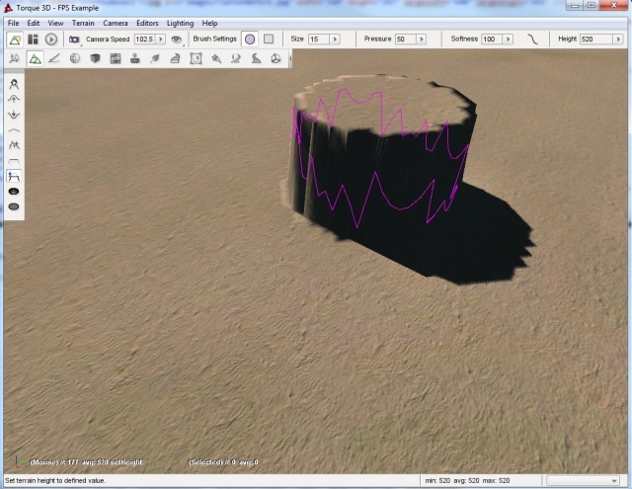Select the square brush shape

[x=268, y=40]
